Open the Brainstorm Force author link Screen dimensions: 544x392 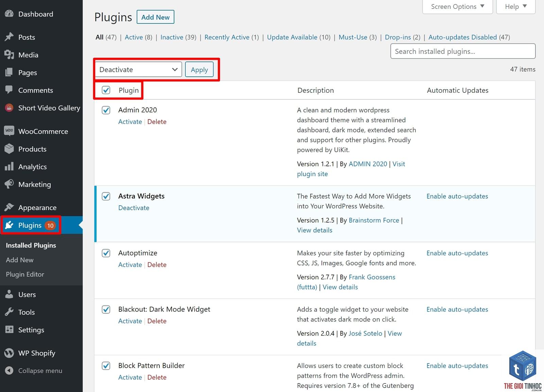pos(374,220)
